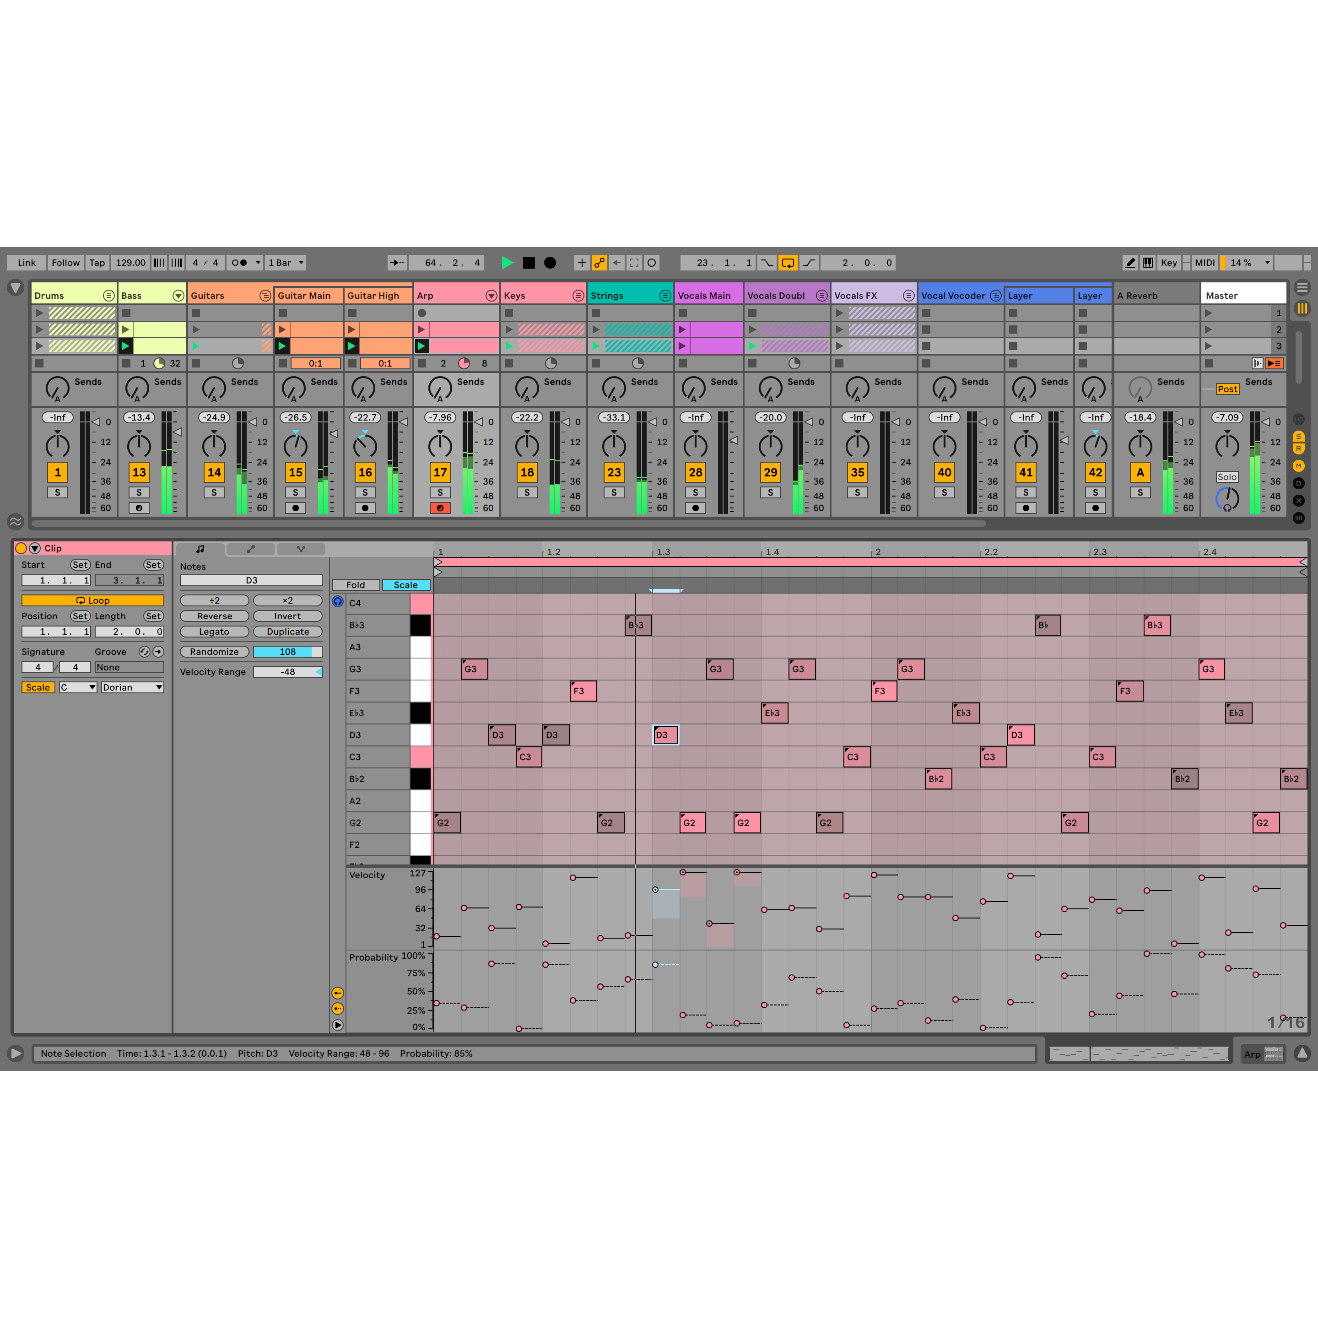The width and height of the screenshot is (1318, 1318).
Task: Disable the clip Loop button
Action: (93, 600)
